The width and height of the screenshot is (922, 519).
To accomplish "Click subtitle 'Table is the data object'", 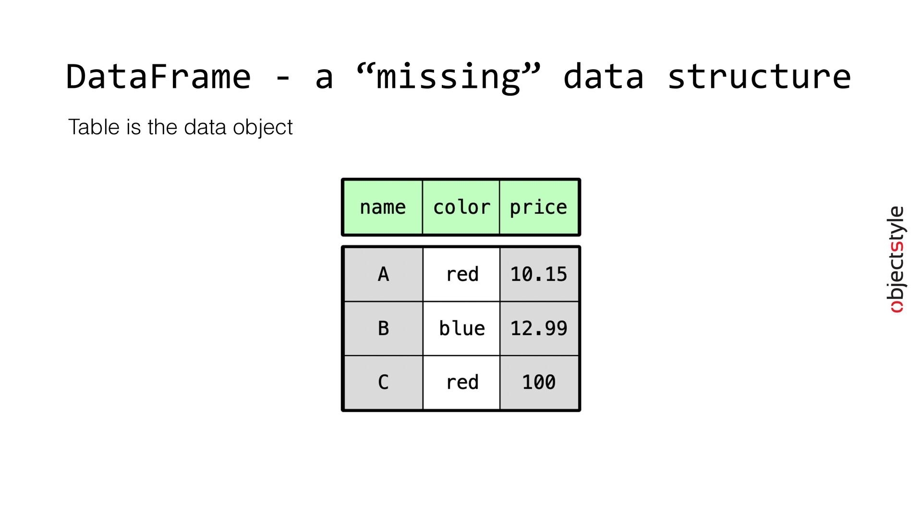I will coord(180,127).
